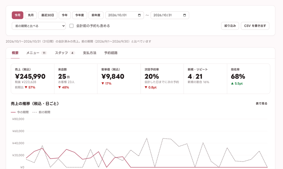Click the 新規の割合 16% text

(198, 82)
